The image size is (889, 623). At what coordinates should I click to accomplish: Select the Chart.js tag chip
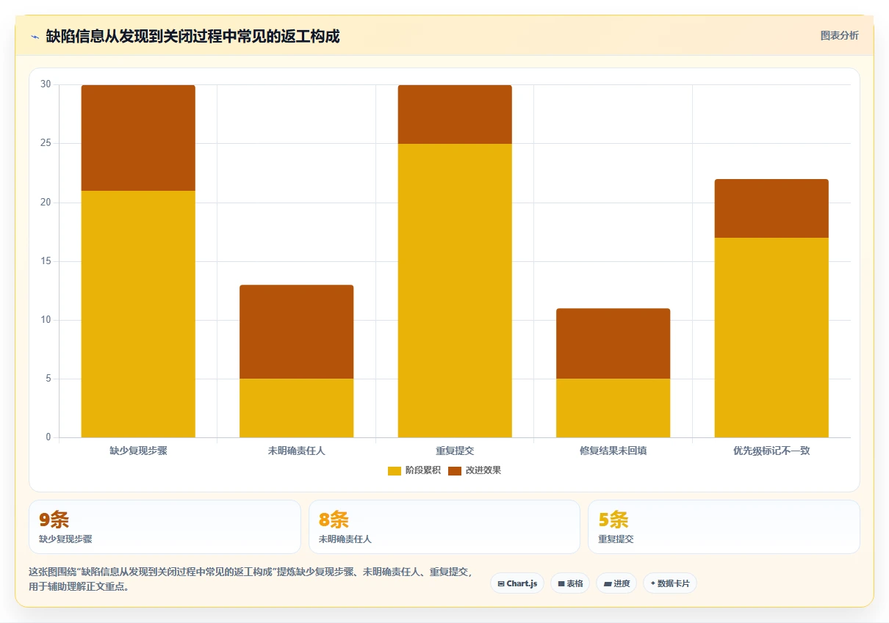tap(517, 583)
